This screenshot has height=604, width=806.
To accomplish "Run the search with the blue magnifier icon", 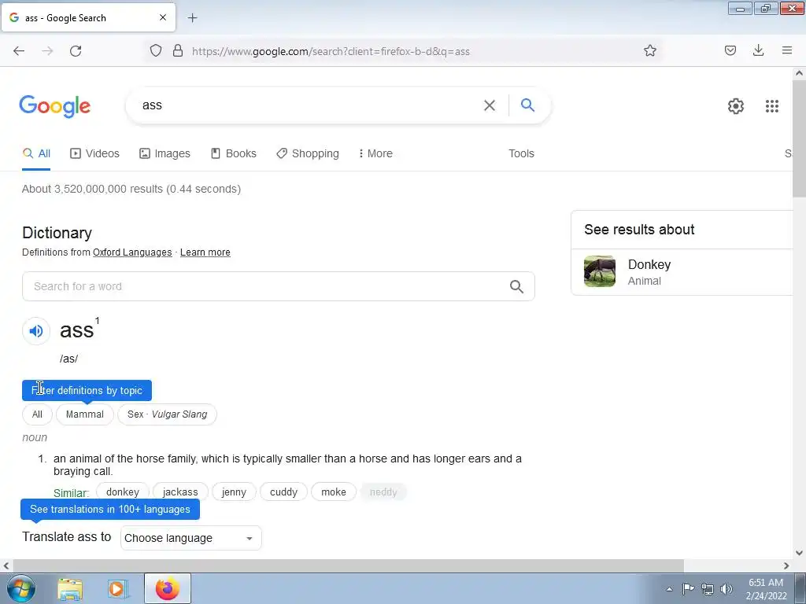I will tap(527, 105).
